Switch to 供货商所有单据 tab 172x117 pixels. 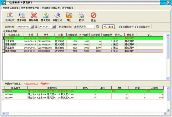[11, 8]
